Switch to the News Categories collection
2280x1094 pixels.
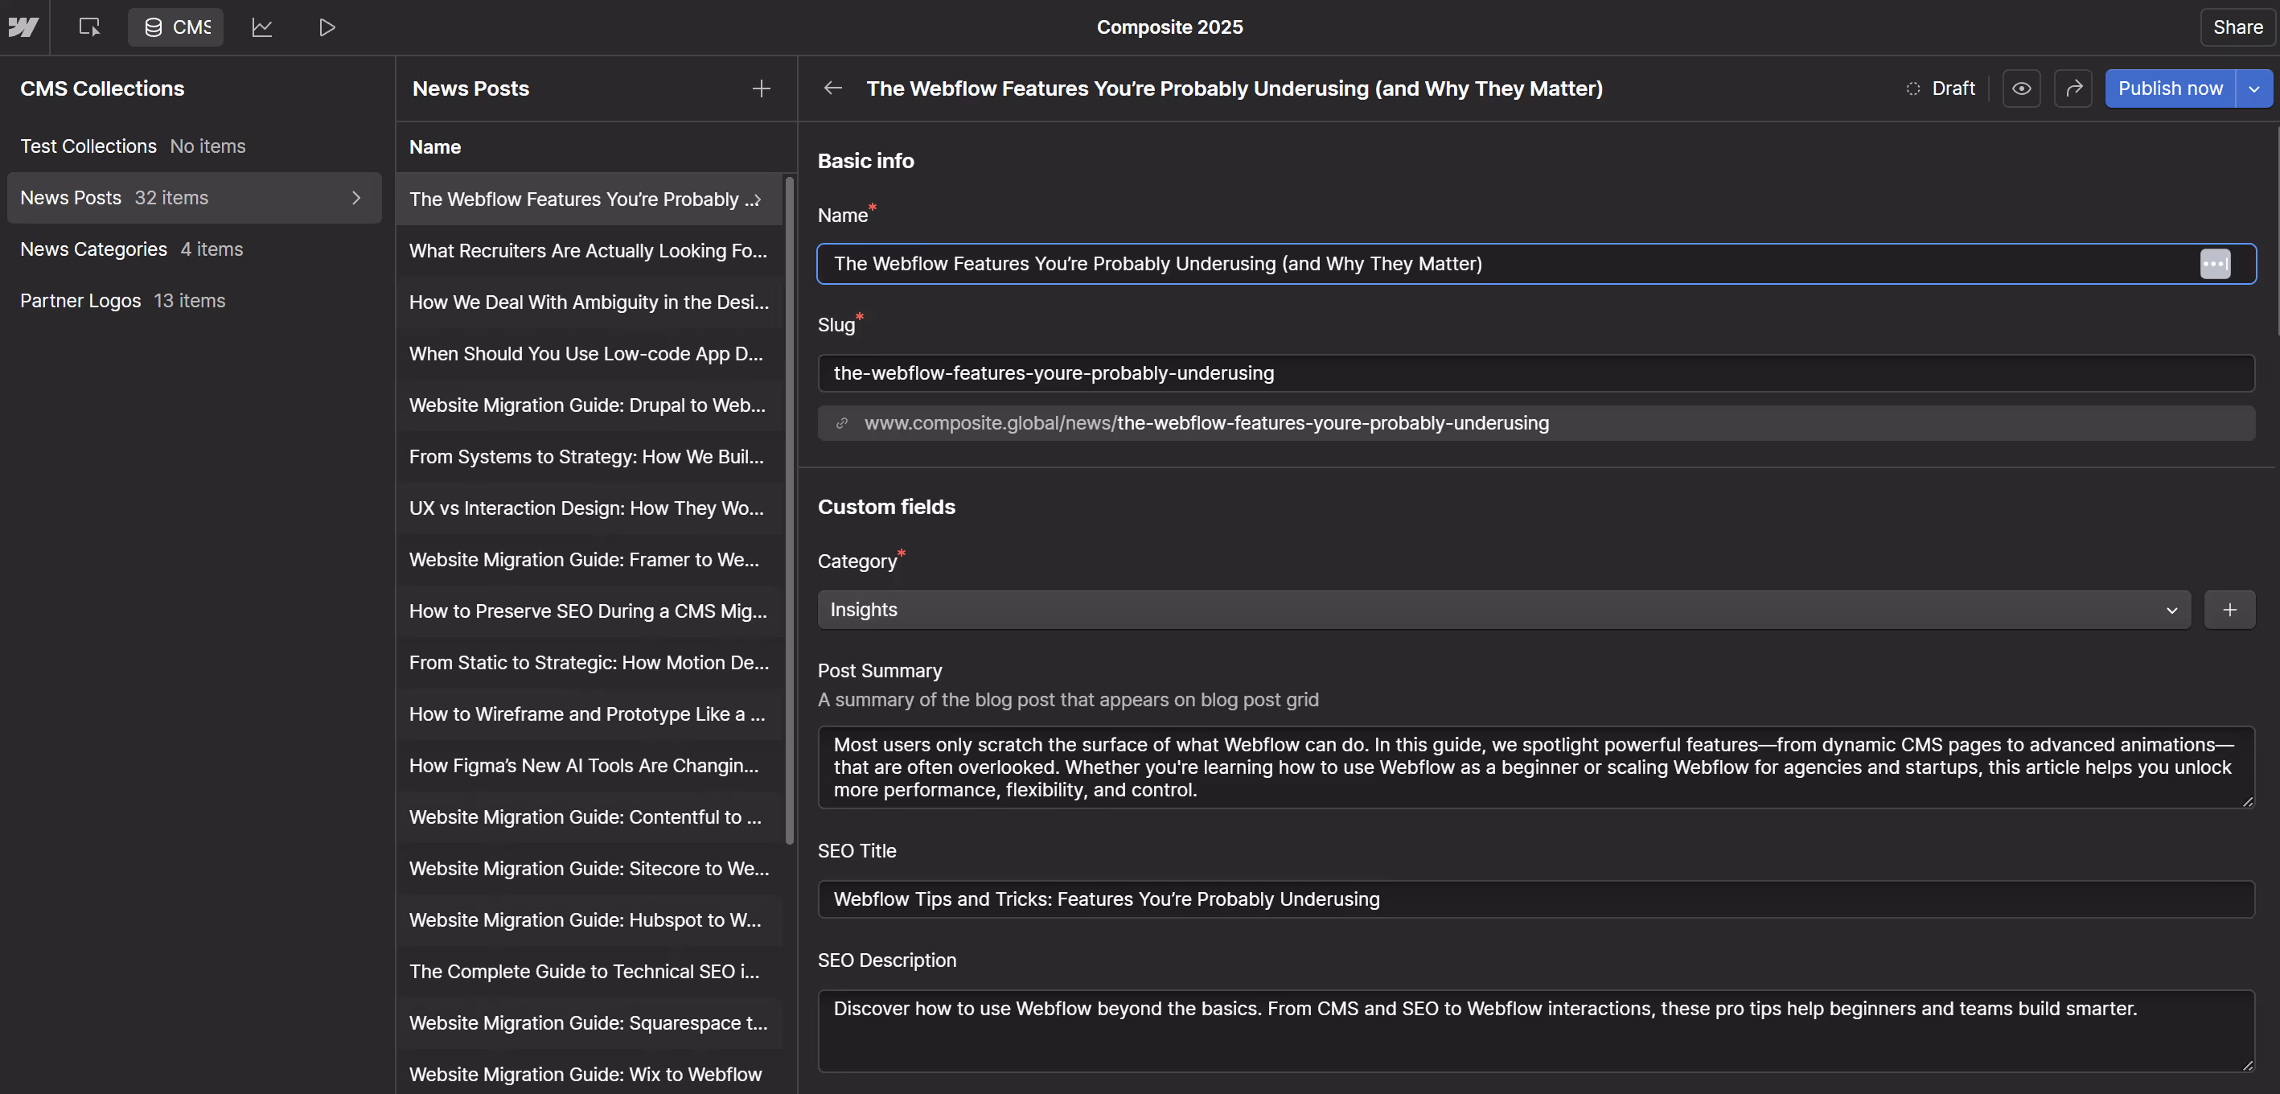pos(94,249)
